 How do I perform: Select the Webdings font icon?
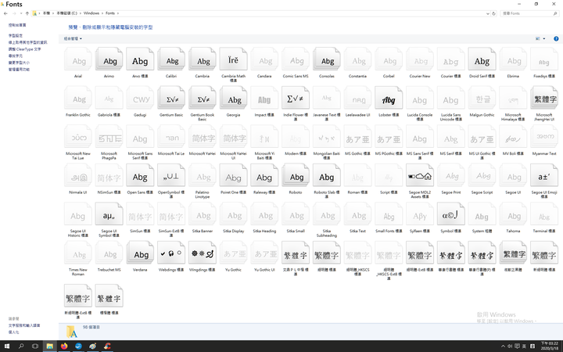coord(171,253)
